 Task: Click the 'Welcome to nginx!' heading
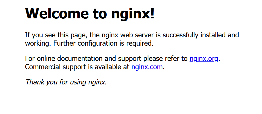click(90, 13)
